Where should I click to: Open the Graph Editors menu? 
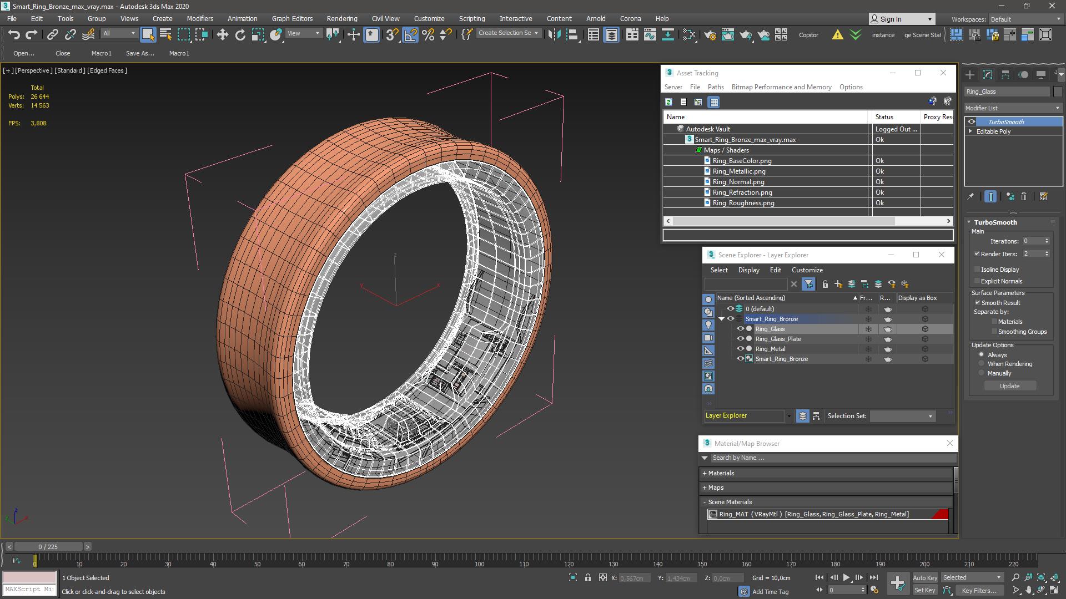[291, 18]
